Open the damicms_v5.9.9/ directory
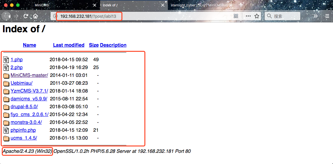The width and height of the screenshot is (333, 164). point(29,99)
